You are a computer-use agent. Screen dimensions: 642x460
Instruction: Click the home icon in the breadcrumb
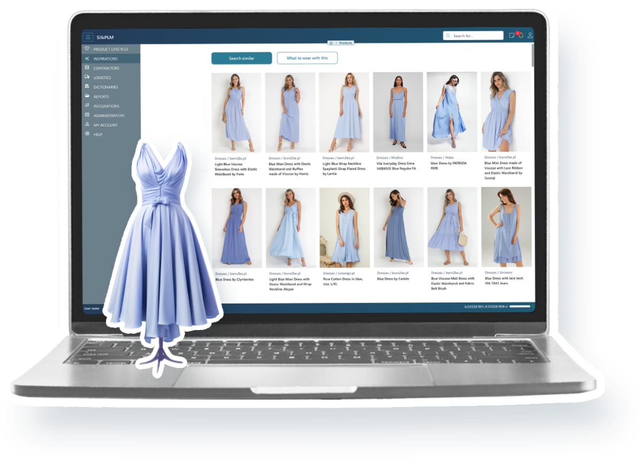coord(332,43)
